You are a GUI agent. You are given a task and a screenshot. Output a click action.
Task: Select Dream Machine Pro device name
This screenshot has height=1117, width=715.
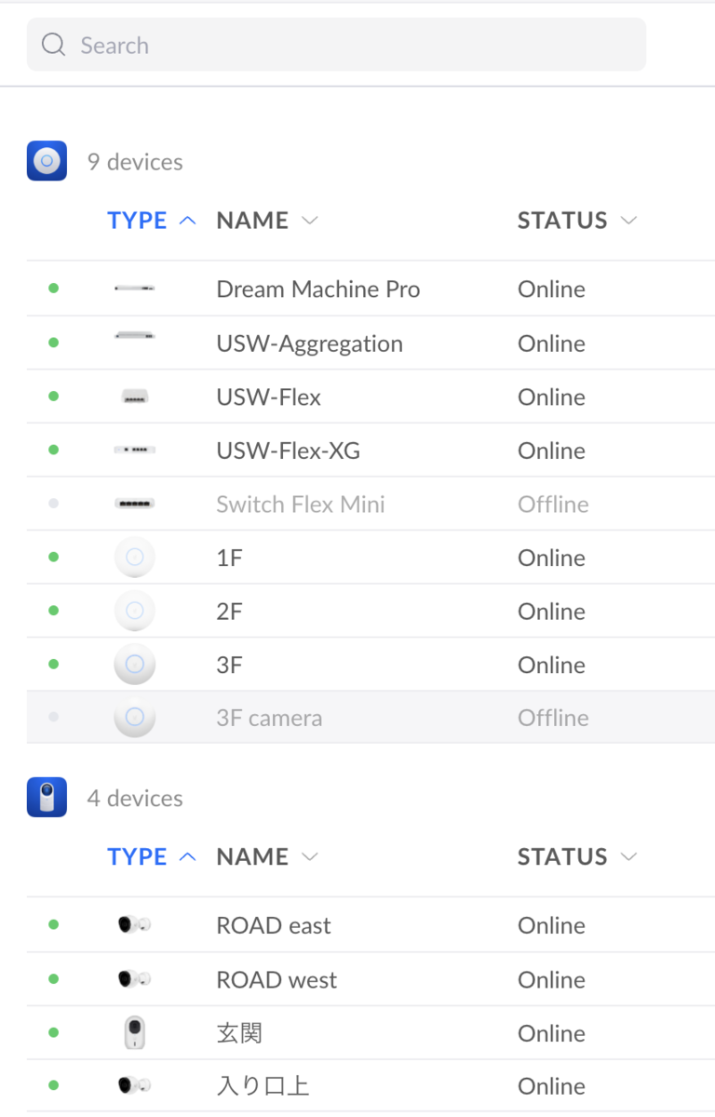coord(318,289)
